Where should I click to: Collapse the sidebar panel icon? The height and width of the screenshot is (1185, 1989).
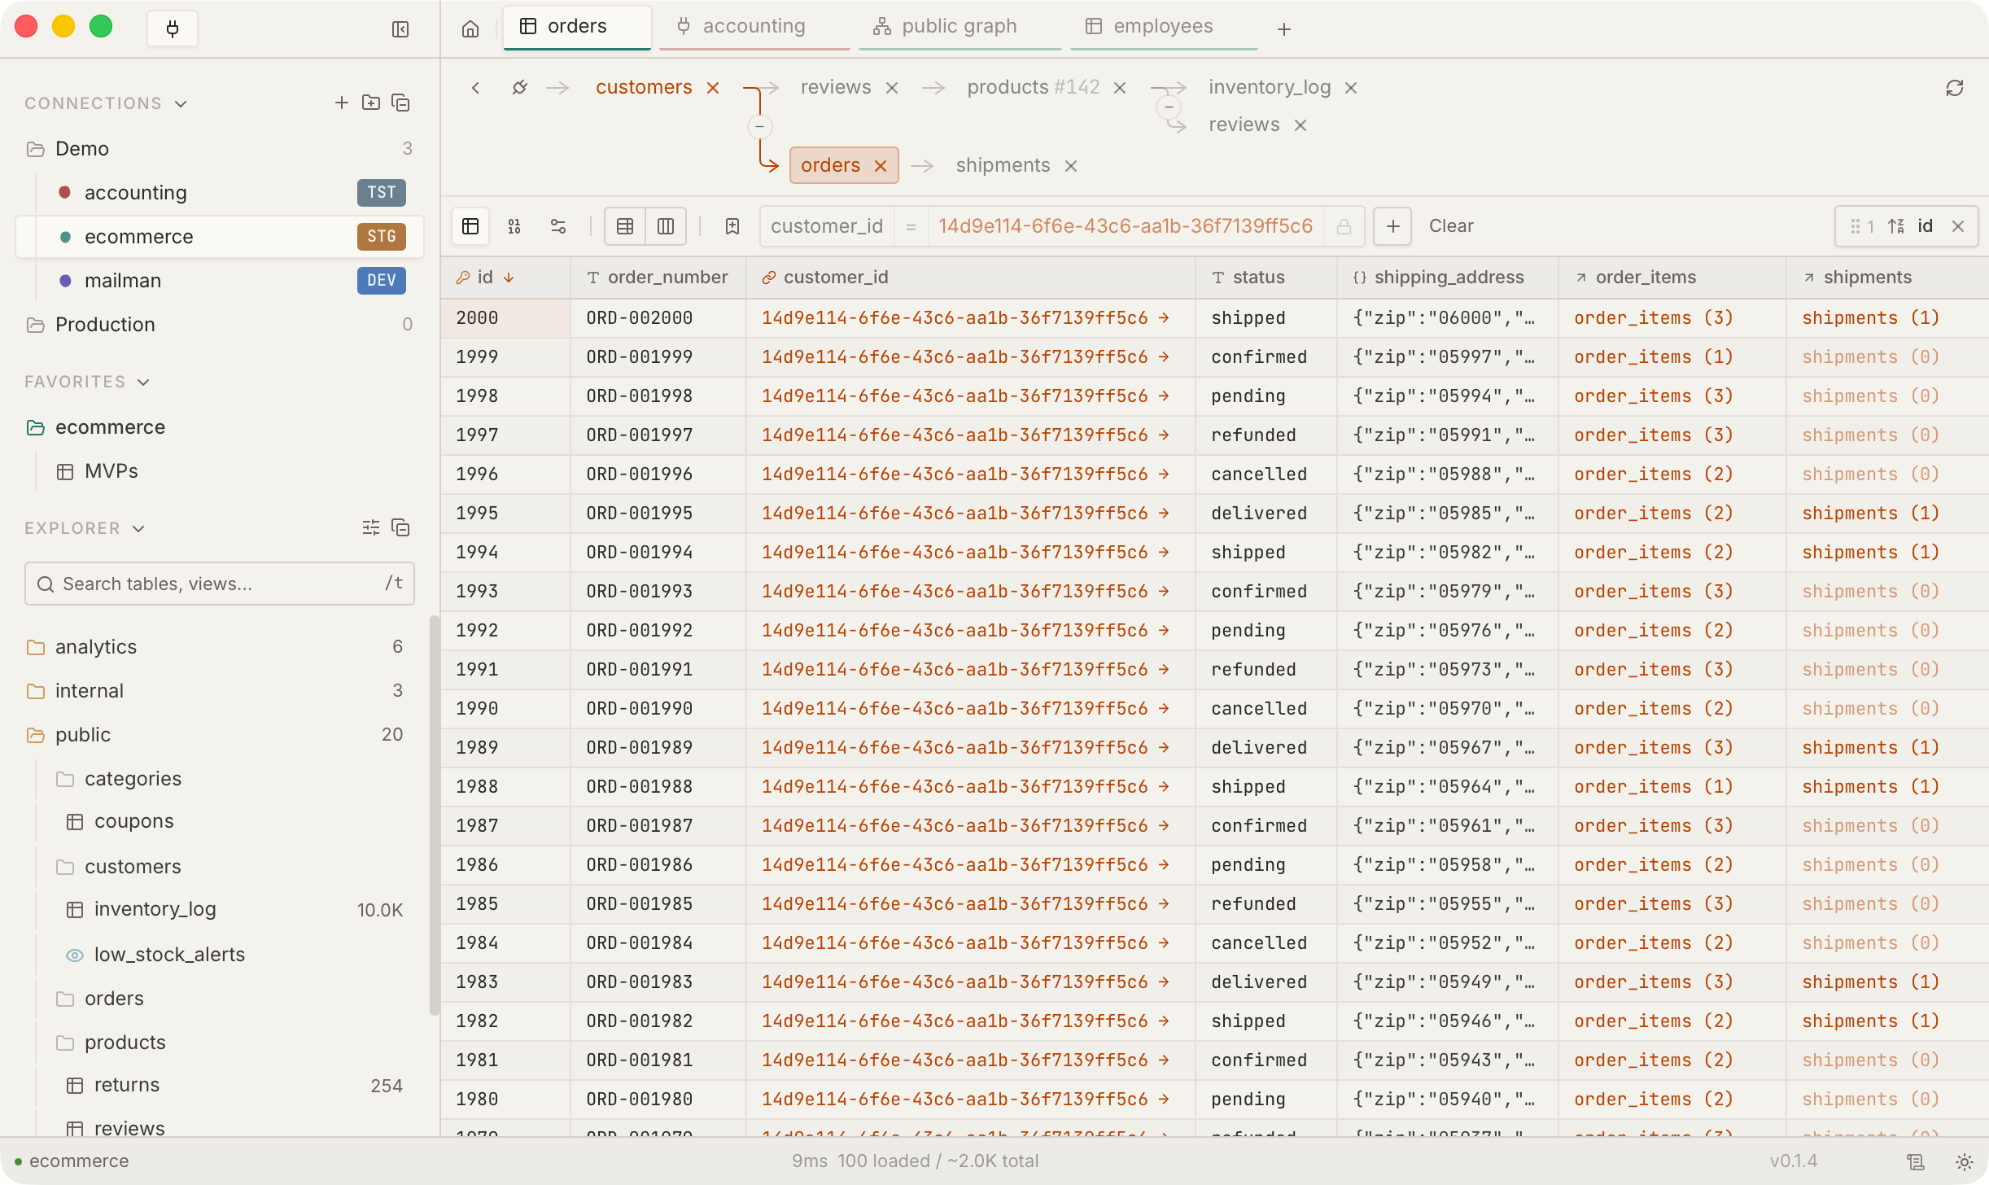[x=400, y=29]
